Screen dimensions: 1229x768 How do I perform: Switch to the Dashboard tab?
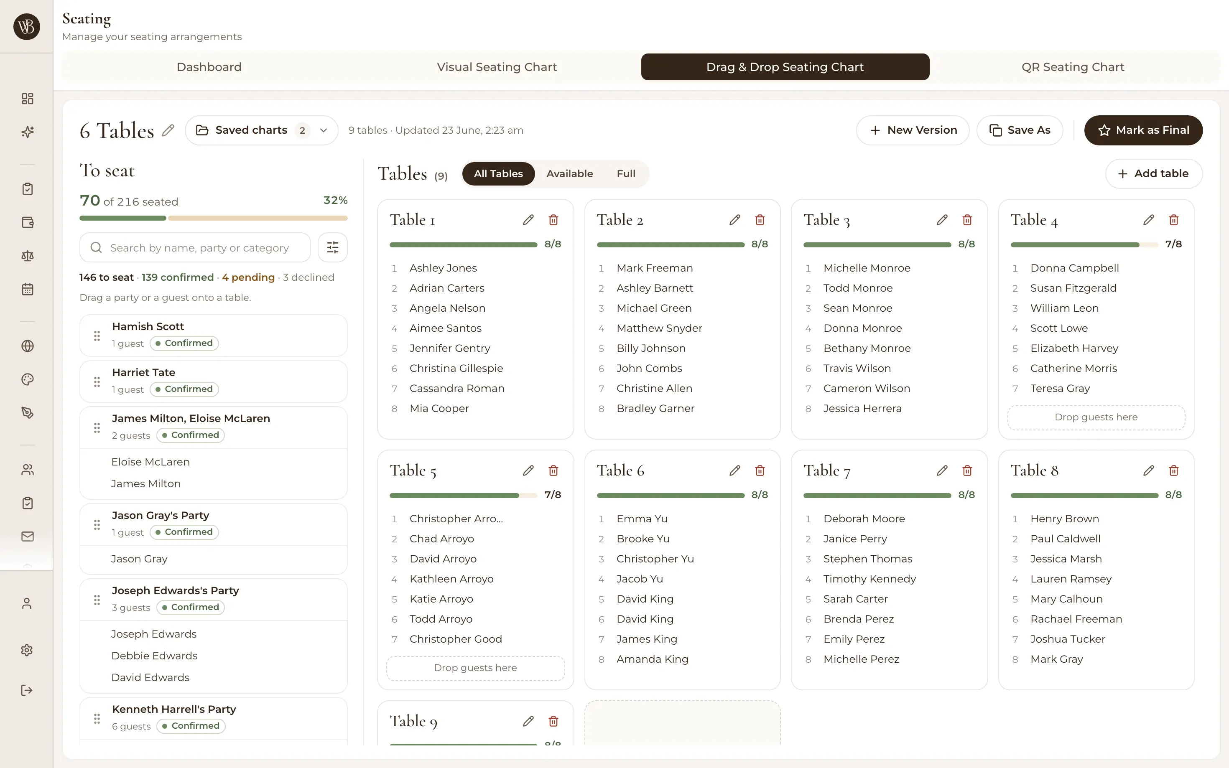[209, 67]
